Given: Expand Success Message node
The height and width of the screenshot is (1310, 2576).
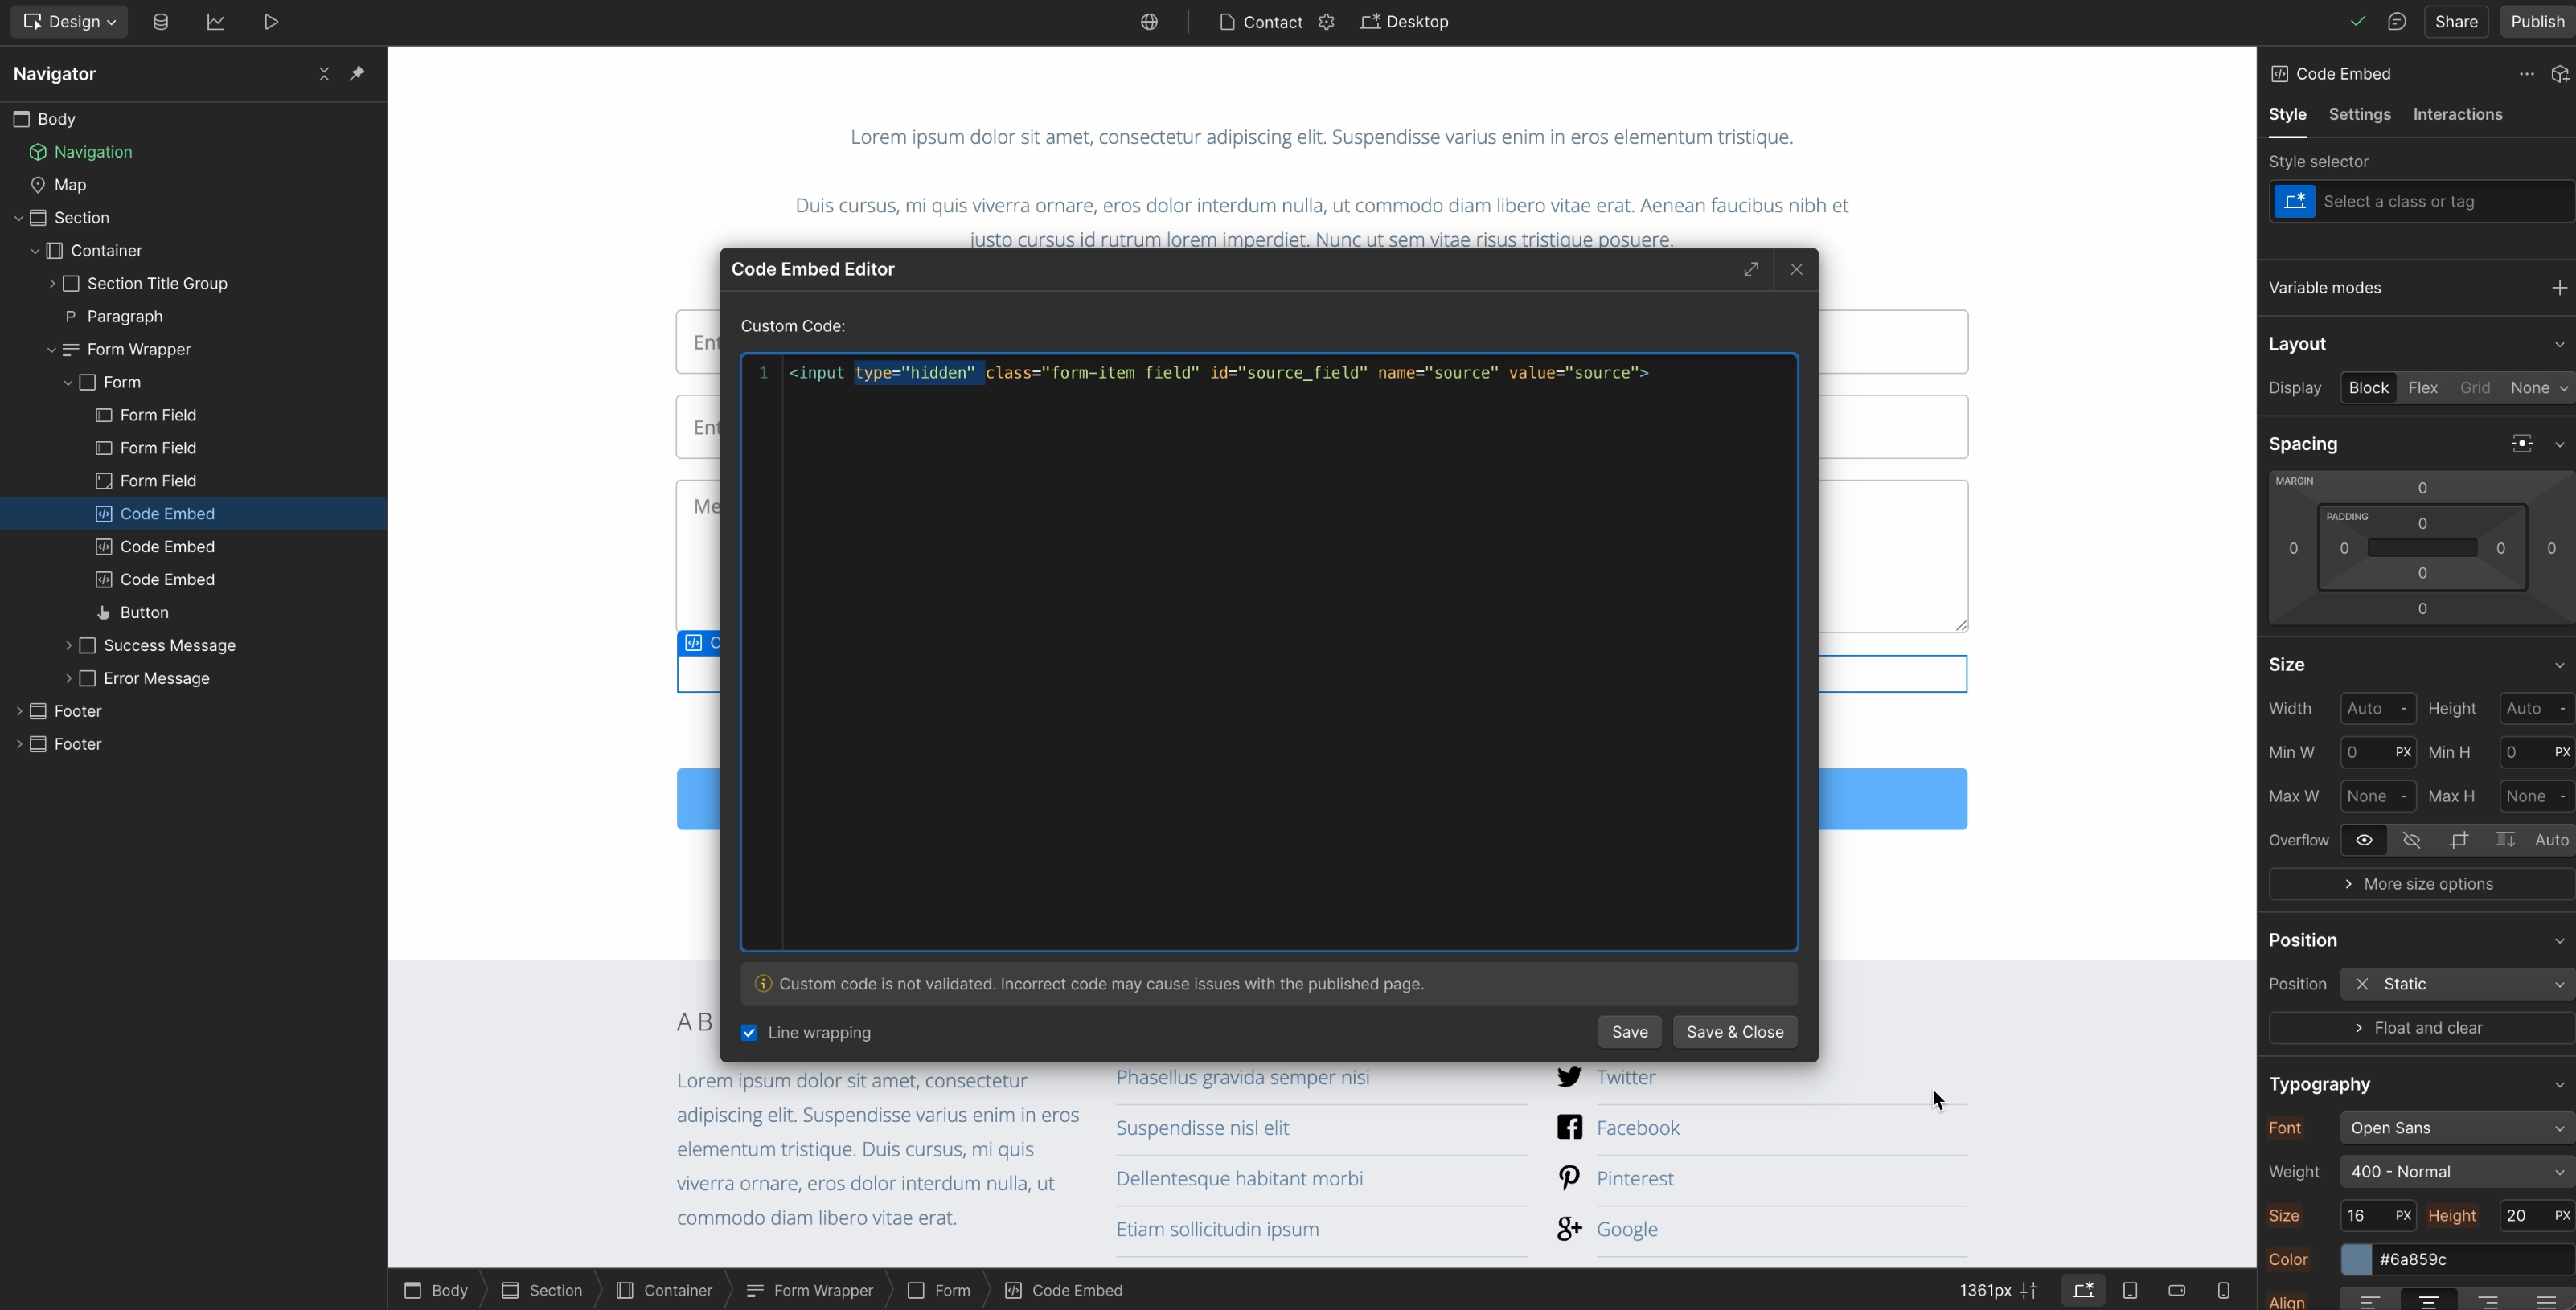Looking at the screenshot, I should click(x=68, y=645).
